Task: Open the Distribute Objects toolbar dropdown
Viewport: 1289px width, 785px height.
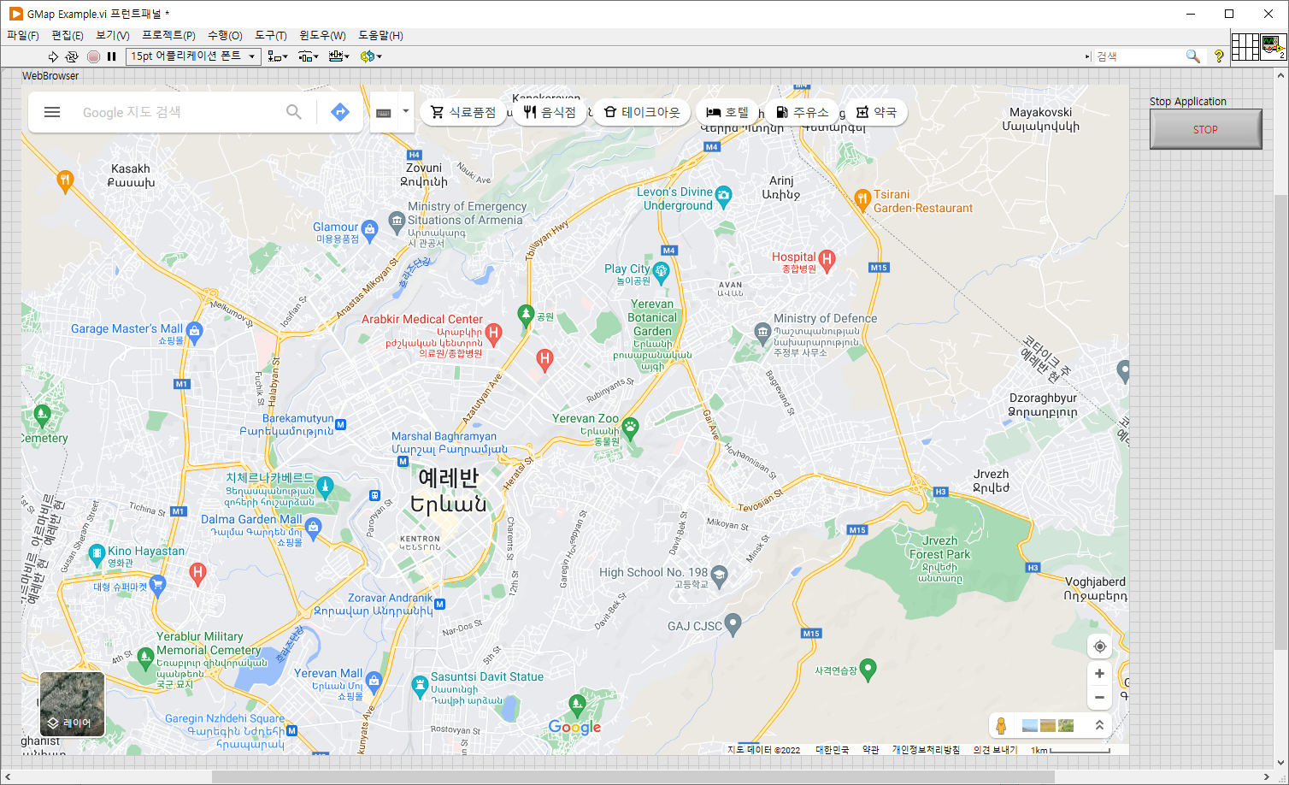Action: pyautogui.click(x=309, y=56)
